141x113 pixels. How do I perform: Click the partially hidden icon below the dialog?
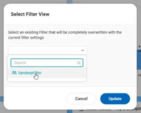click(x=82, y=110)
